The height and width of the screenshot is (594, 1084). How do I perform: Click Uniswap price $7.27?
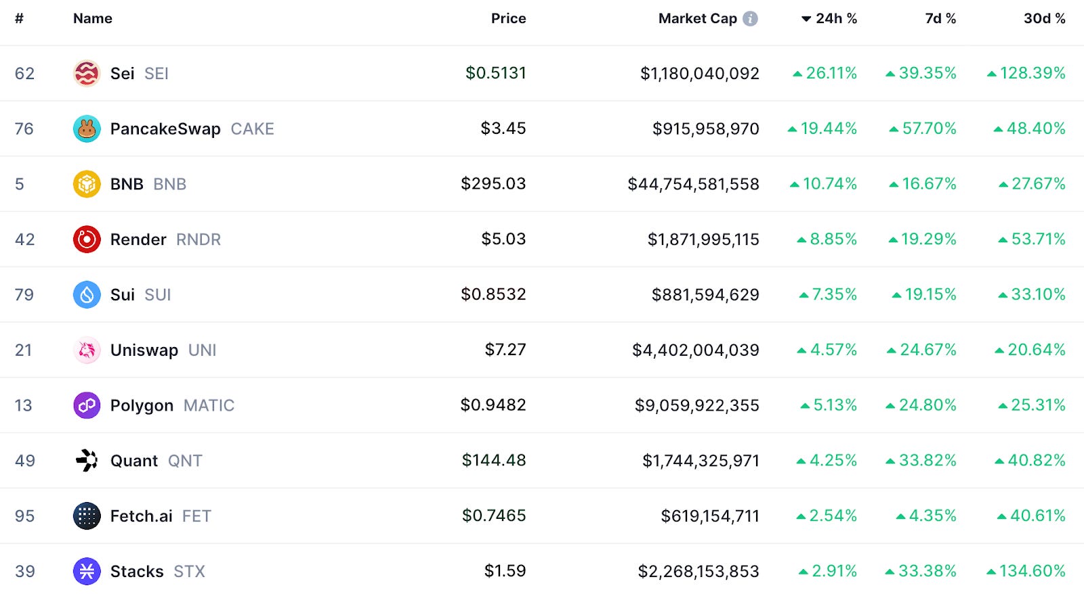505,350
